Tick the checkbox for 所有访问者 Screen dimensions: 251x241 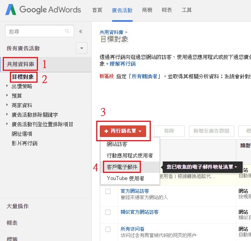click(108, 229)
